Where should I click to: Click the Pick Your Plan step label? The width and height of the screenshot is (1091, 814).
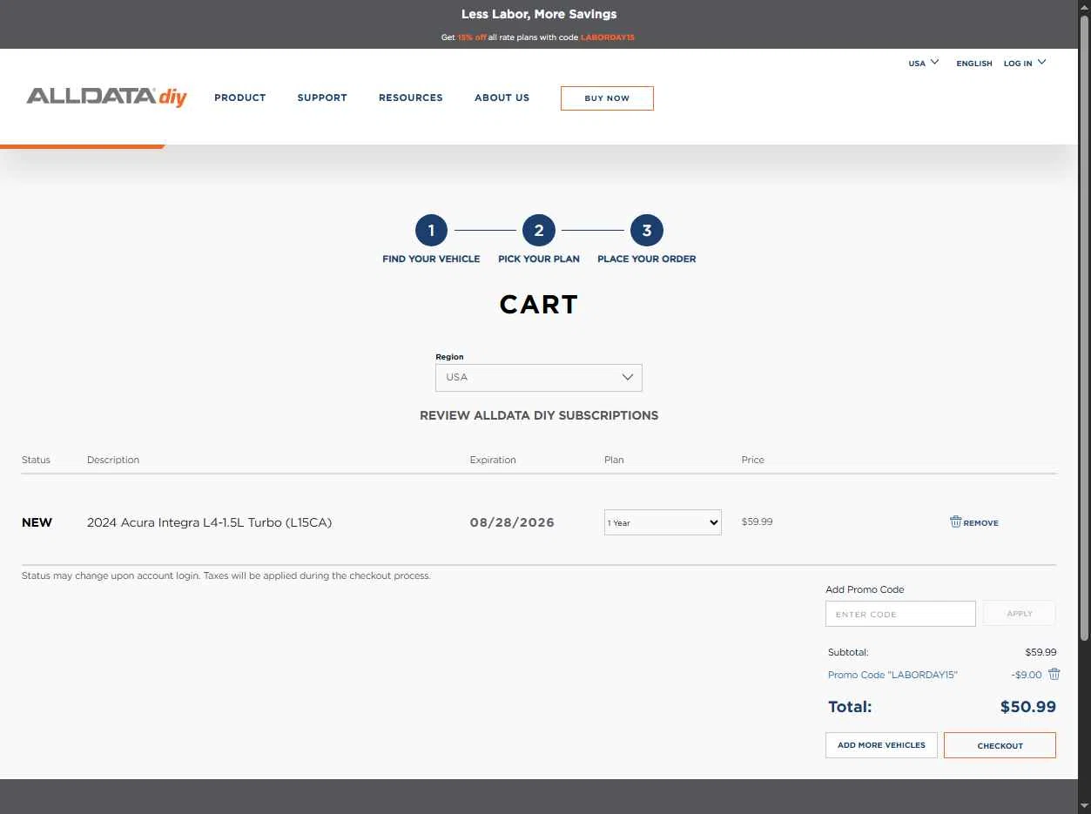click(539, 259)
